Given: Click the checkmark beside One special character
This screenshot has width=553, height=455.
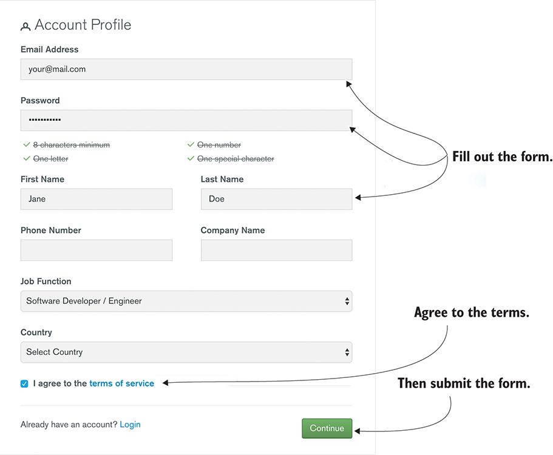Looking at the screenshot, I should pyautogui.click(x=191, y=158).
